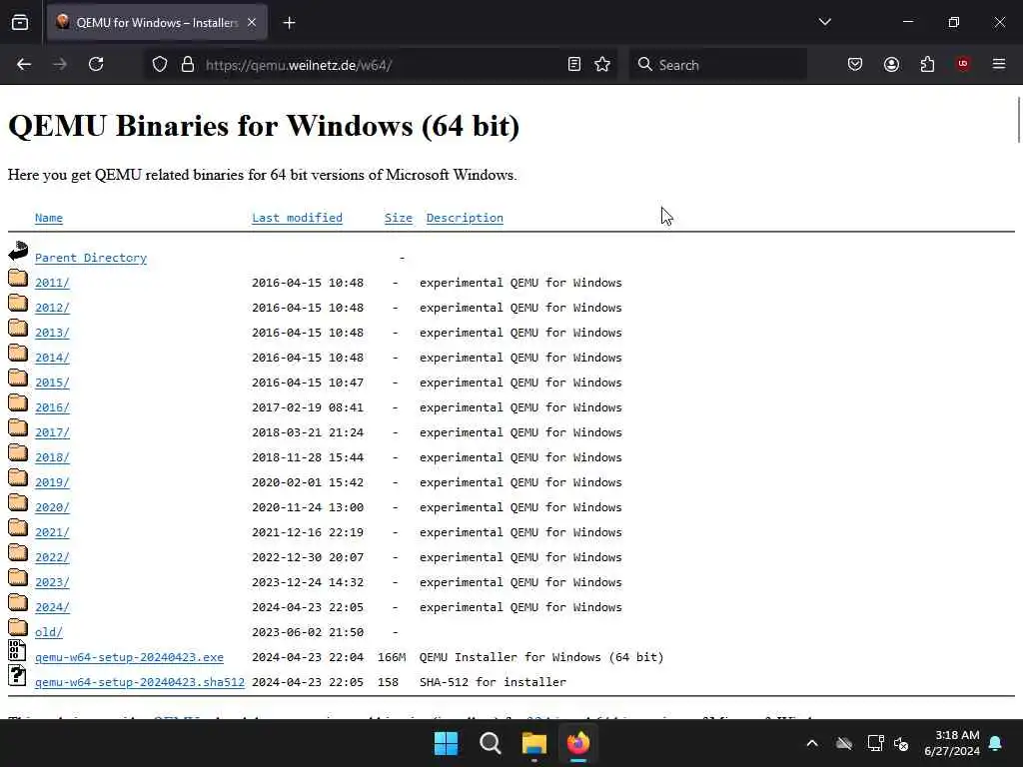Open the old/ folder link
The image size is (1023, 767).
coord(48,632)
